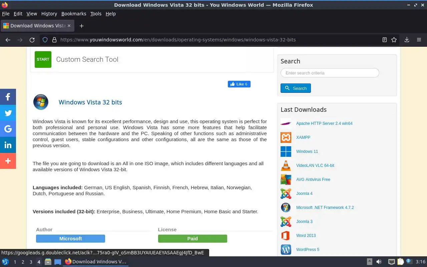The width and height of the screenshot is (427, 267).
Task: Click the WordPress 5 logo icon
Action: tap(286, 250)
